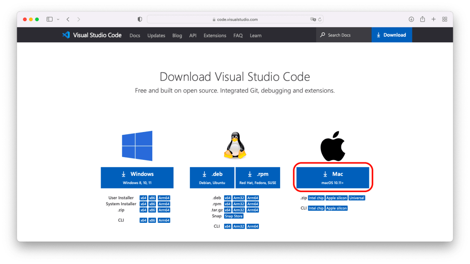The width and height of the screenshot is (470, 264).
Task: Download the .rpm package for Red Hat
Action: point(258,178)
